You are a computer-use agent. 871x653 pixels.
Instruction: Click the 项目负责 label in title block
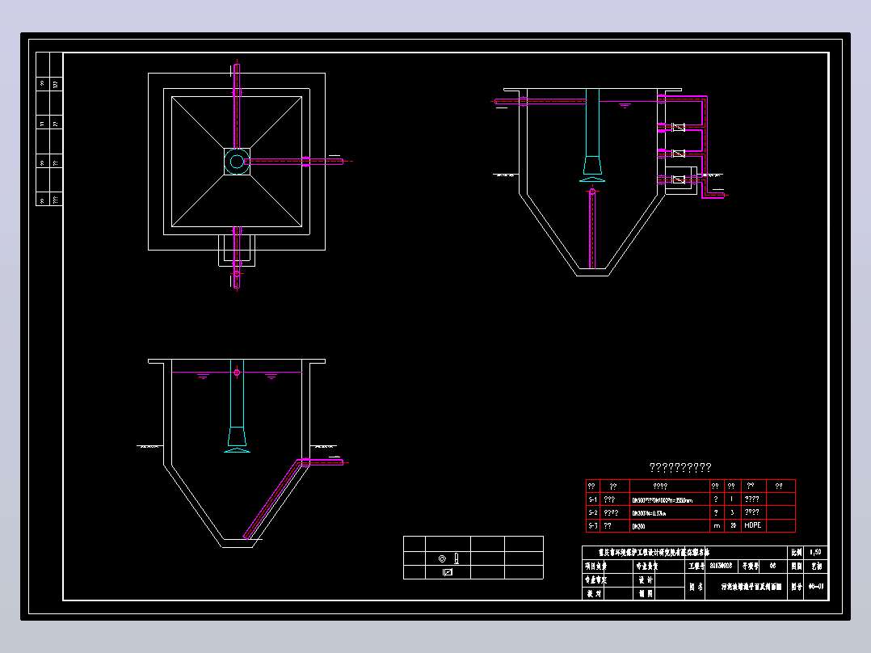[595, 567]
